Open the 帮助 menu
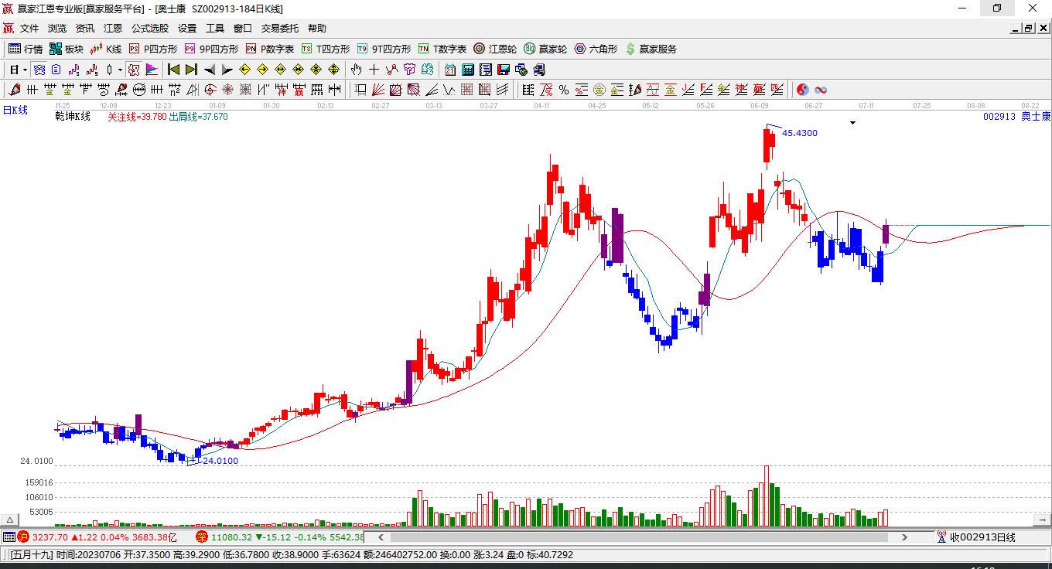 pos(317,29)
